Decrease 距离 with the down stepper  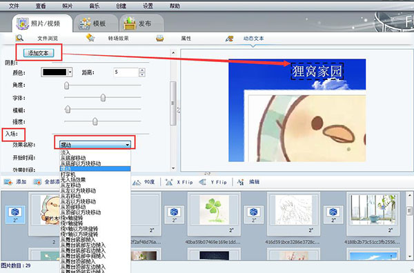point(142,74)
